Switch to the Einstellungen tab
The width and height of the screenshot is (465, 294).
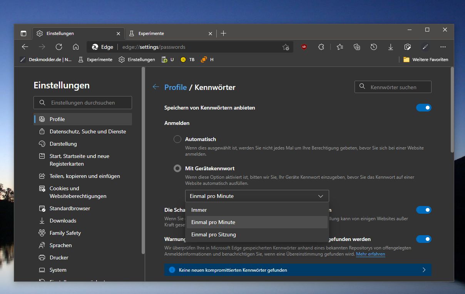click(78, 33)
